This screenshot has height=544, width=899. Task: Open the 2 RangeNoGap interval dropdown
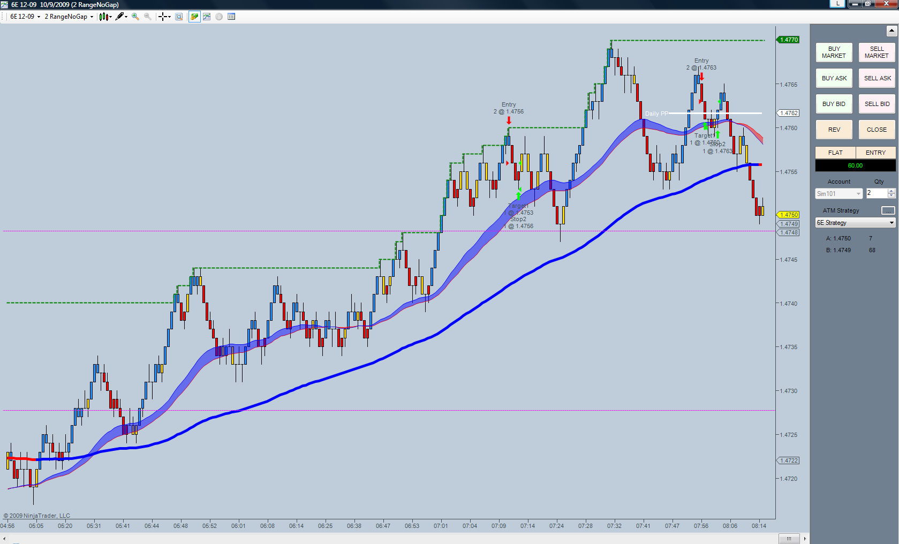[x=69, y=17]
